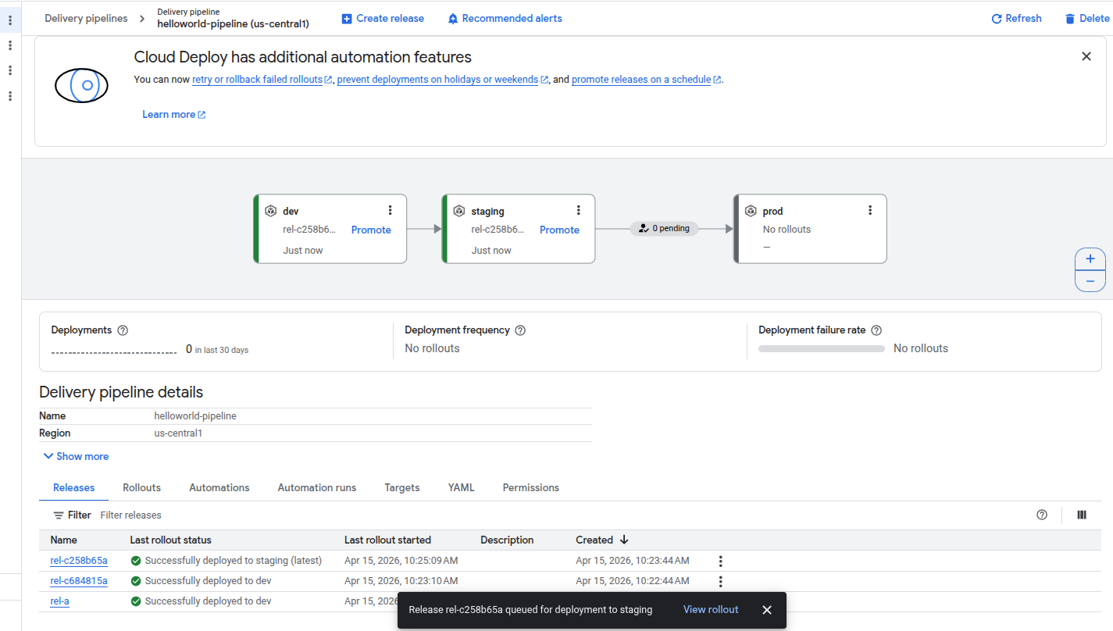Click help icon next to Deployments
This screenshot has height=631, width=1113.
click(x=123, y=330)
